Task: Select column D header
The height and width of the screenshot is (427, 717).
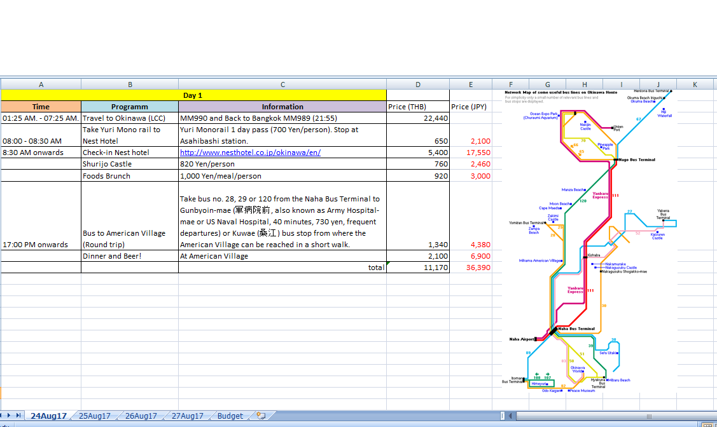Action: (417, 84)
